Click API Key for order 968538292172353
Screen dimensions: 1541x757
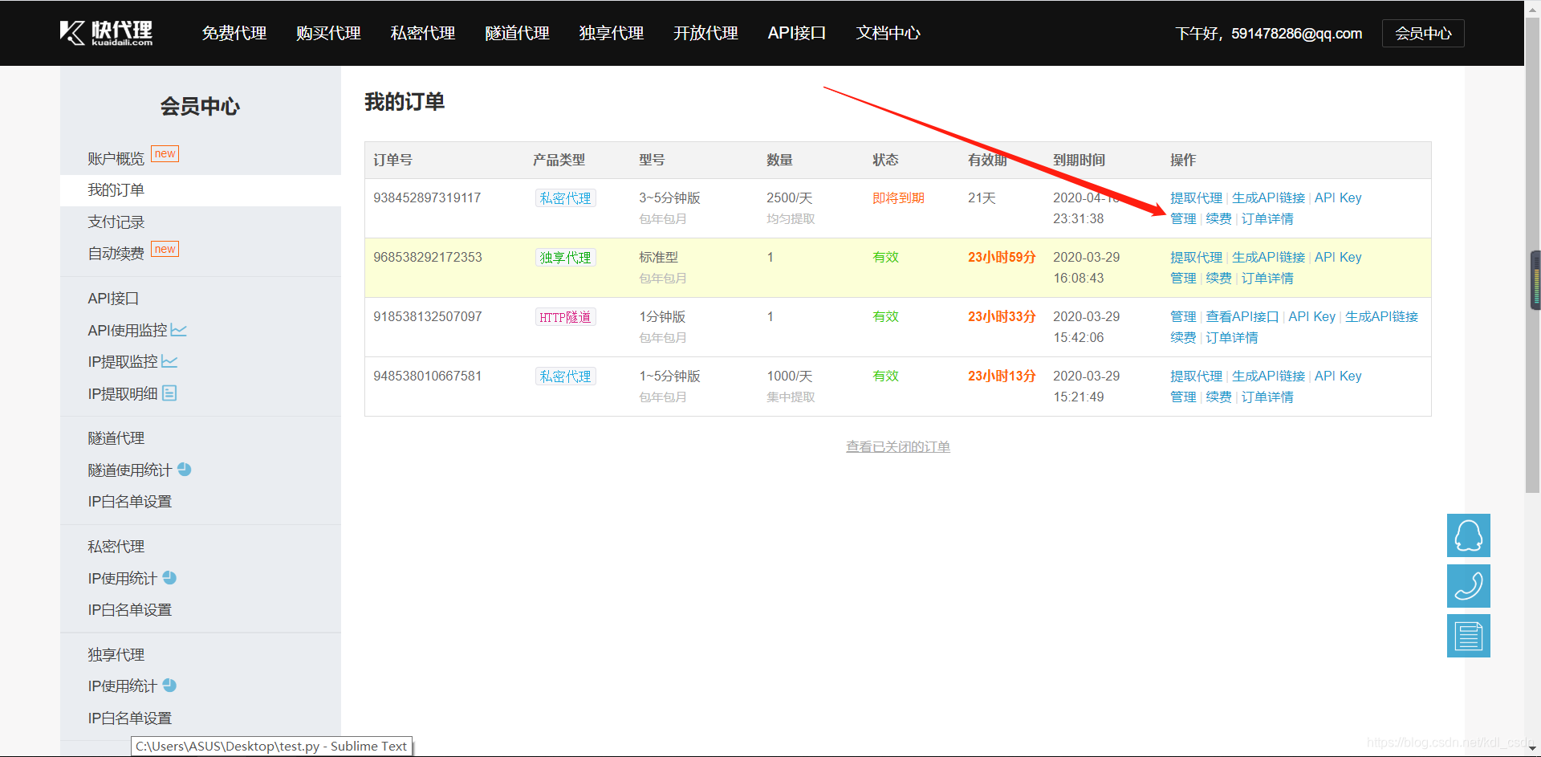(1338, 257)
